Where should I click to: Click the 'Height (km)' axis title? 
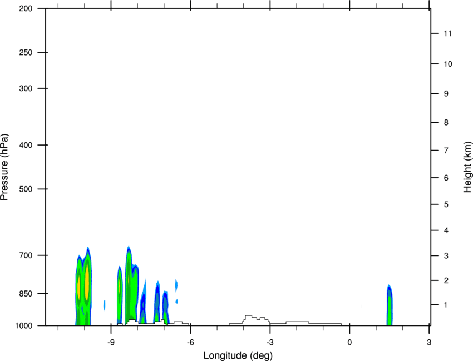[x=467, y=167]
